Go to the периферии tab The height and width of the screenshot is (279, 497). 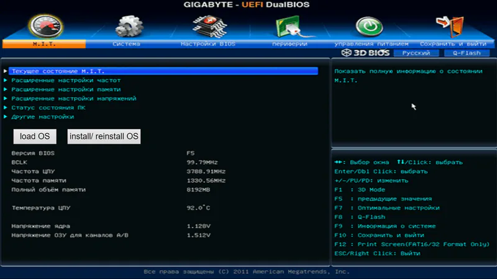coord(290,44)
